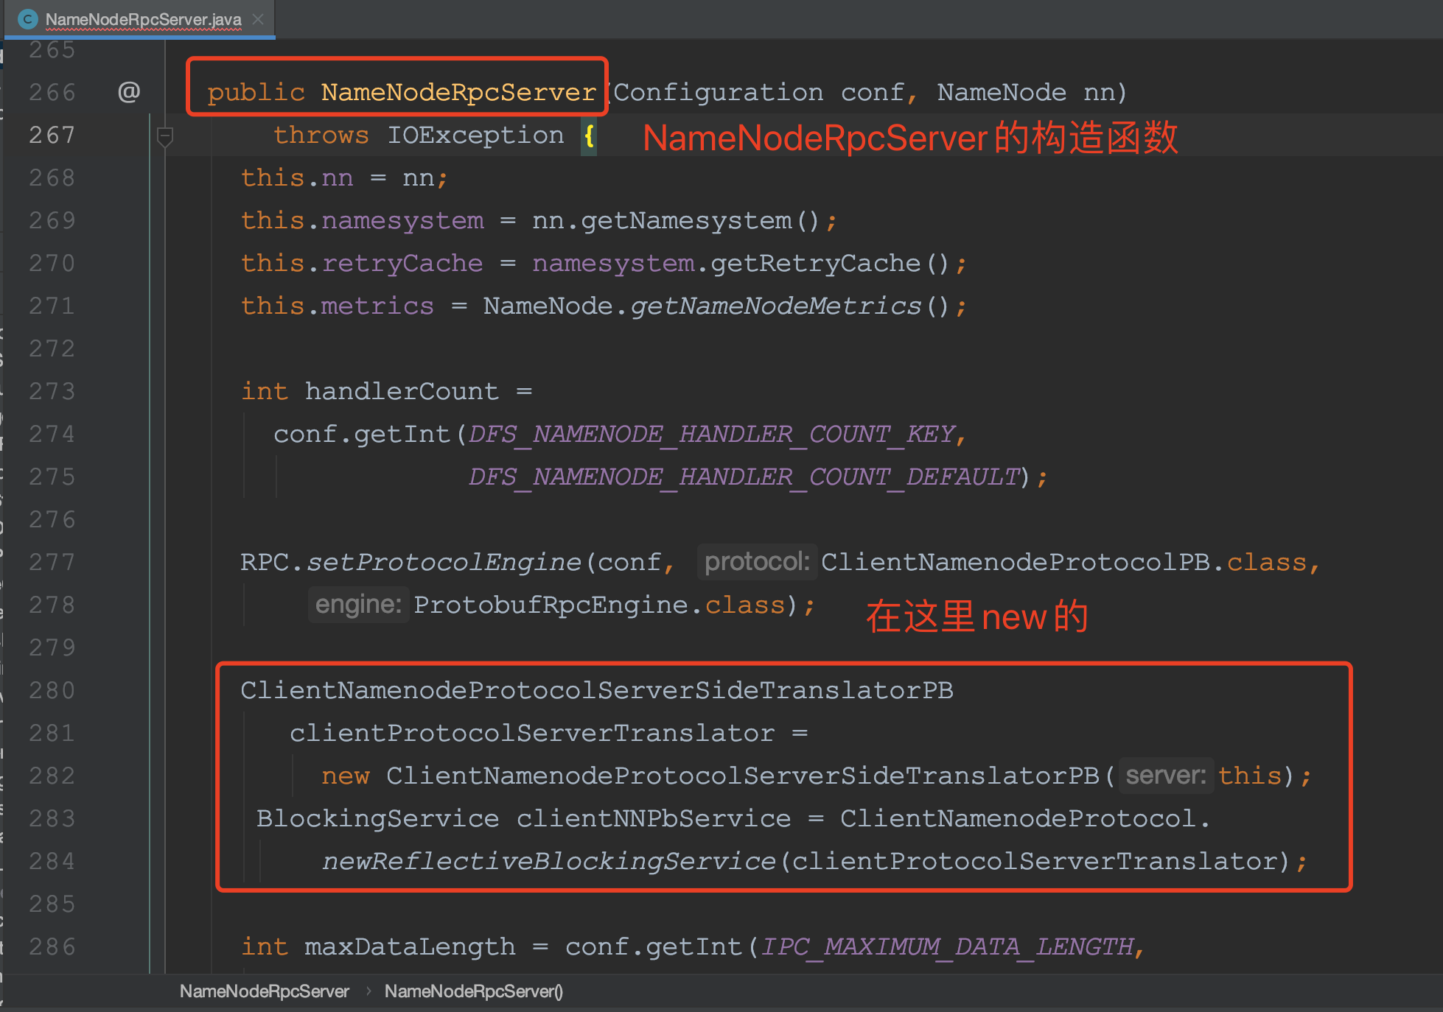The width and height of the screenshot is (1443, 1012).
Task: Collapse the constructor using the folding arrow at line 267
Action: (x=164, y=136)
